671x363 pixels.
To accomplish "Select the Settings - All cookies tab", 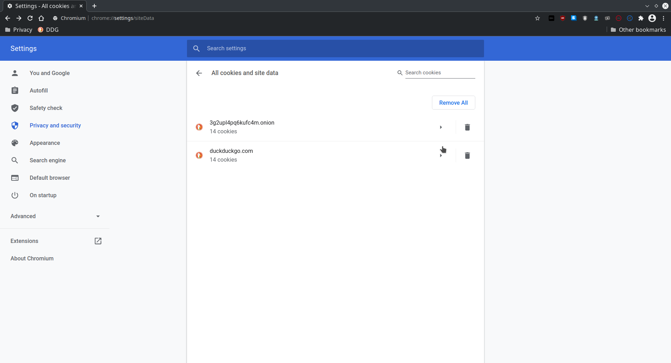I will pos(45,6).
